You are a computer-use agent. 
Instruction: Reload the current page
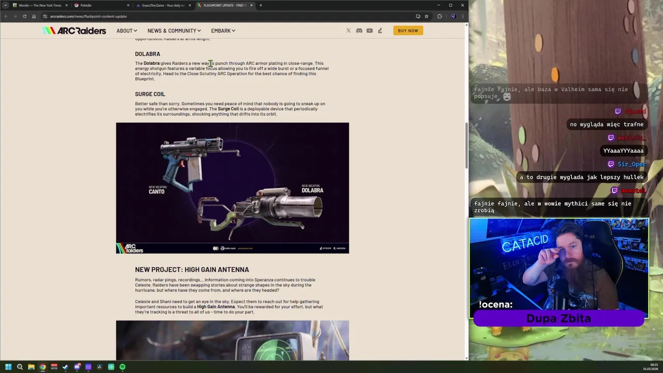(24, 16)
